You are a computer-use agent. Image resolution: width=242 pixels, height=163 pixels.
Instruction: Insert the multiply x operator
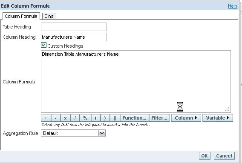pyautogui.click(x=66, y=118)
